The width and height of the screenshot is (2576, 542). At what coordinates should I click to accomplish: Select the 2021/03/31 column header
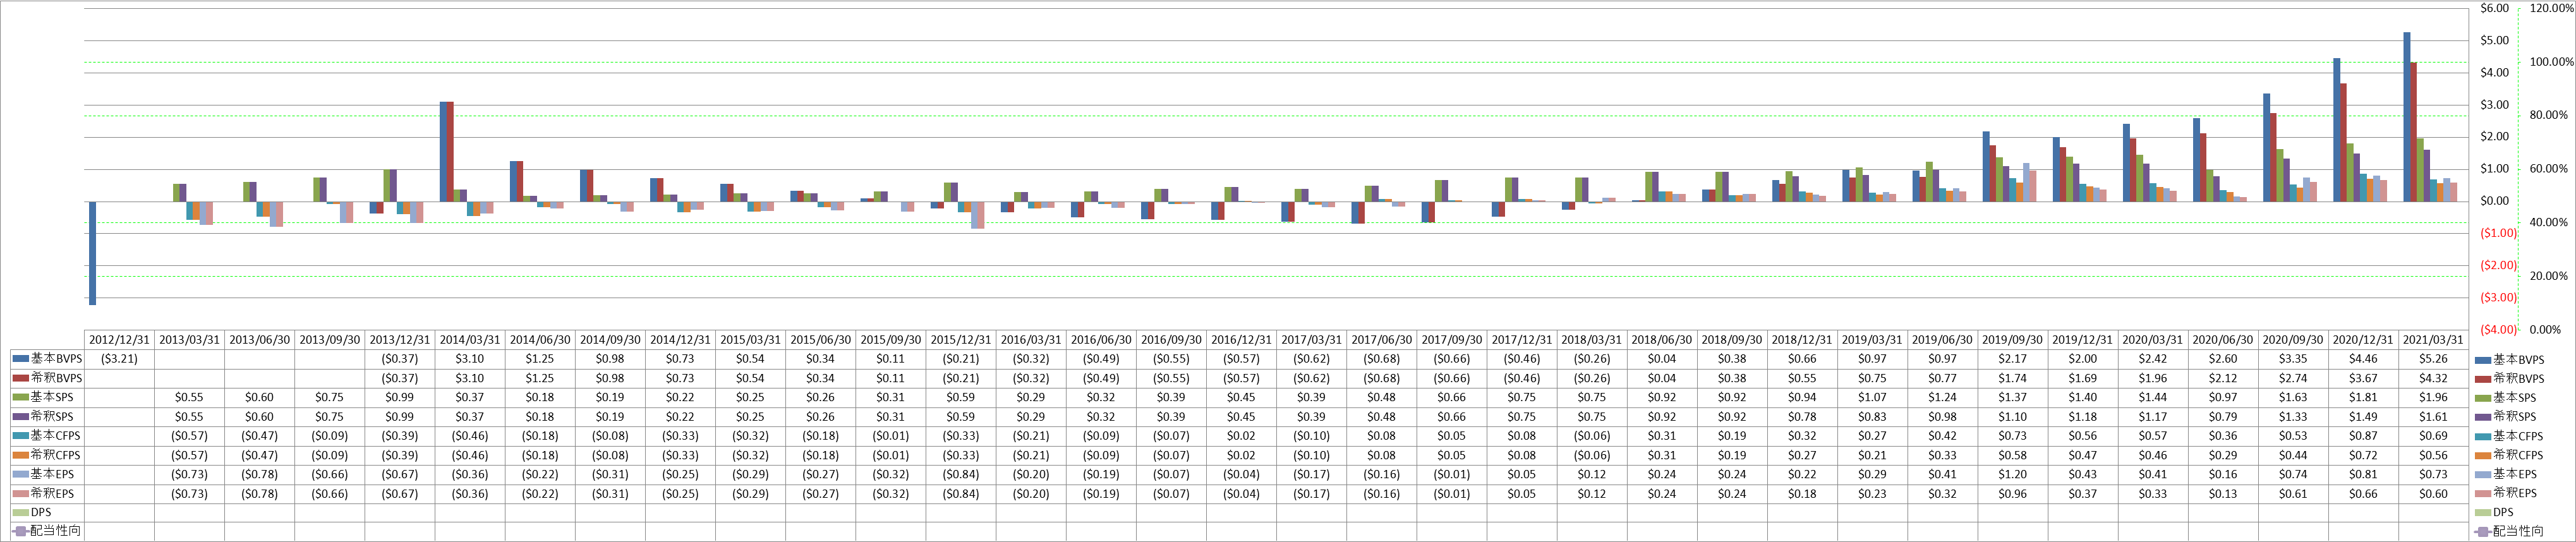point(2433,340)
